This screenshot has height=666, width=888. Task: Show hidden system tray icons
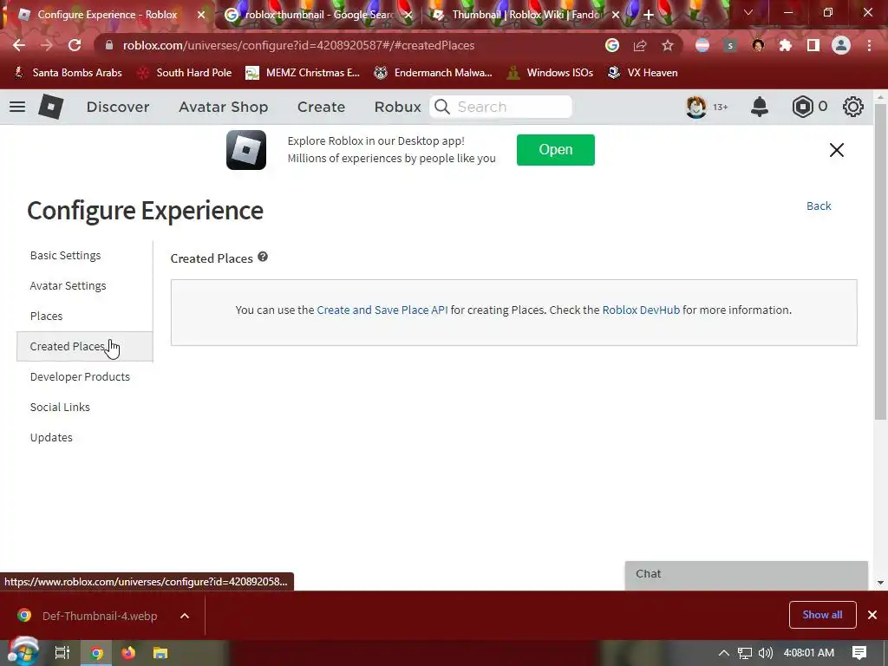724,653
